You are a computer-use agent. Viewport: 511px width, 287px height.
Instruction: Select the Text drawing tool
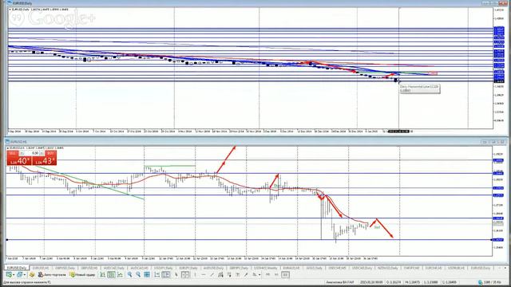tap(238, 274)
